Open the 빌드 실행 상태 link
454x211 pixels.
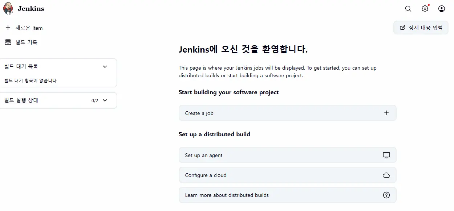click(21, 100)
